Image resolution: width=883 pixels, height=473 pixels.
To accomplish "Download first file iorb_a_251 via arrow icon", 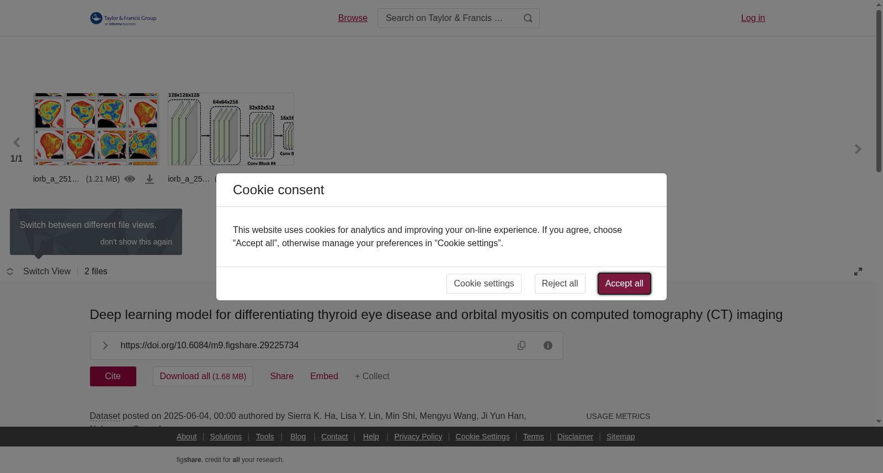I will click(150, 179).
